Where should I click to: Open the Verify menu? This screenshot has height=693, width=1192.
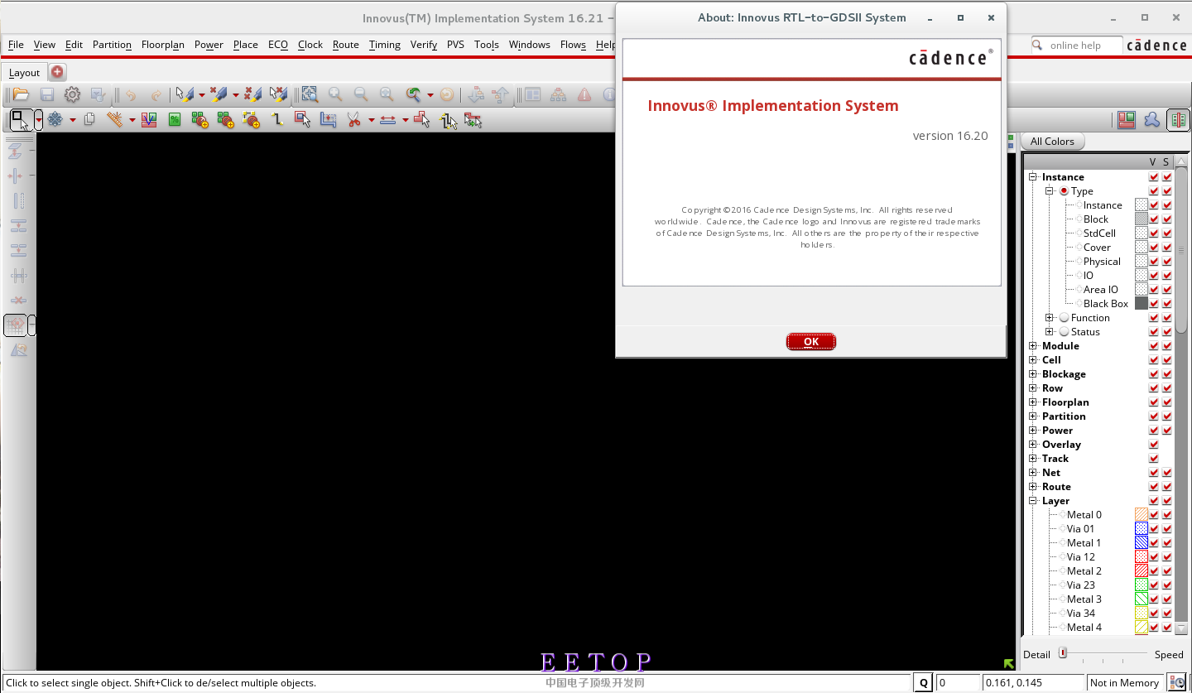424,45
